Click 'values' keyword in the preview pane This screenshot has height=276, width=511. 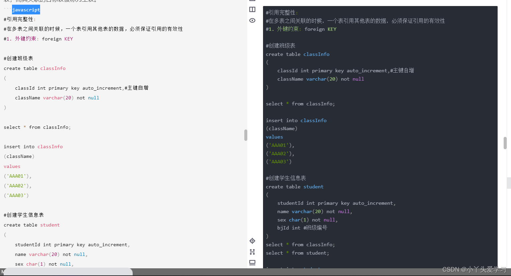274,137
